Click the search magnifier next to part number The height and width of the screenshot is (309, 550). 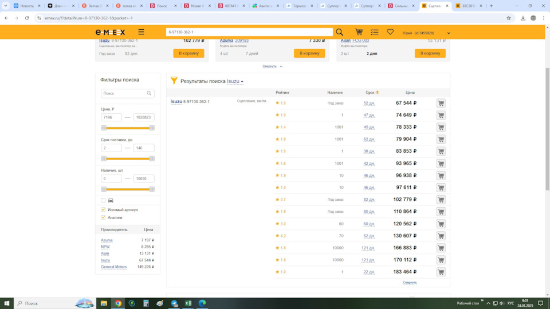340,32
